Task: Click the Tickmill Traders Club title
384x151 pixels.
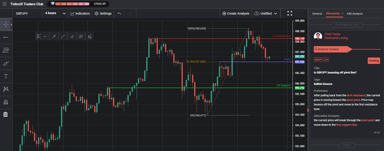Action: point(27,4)
